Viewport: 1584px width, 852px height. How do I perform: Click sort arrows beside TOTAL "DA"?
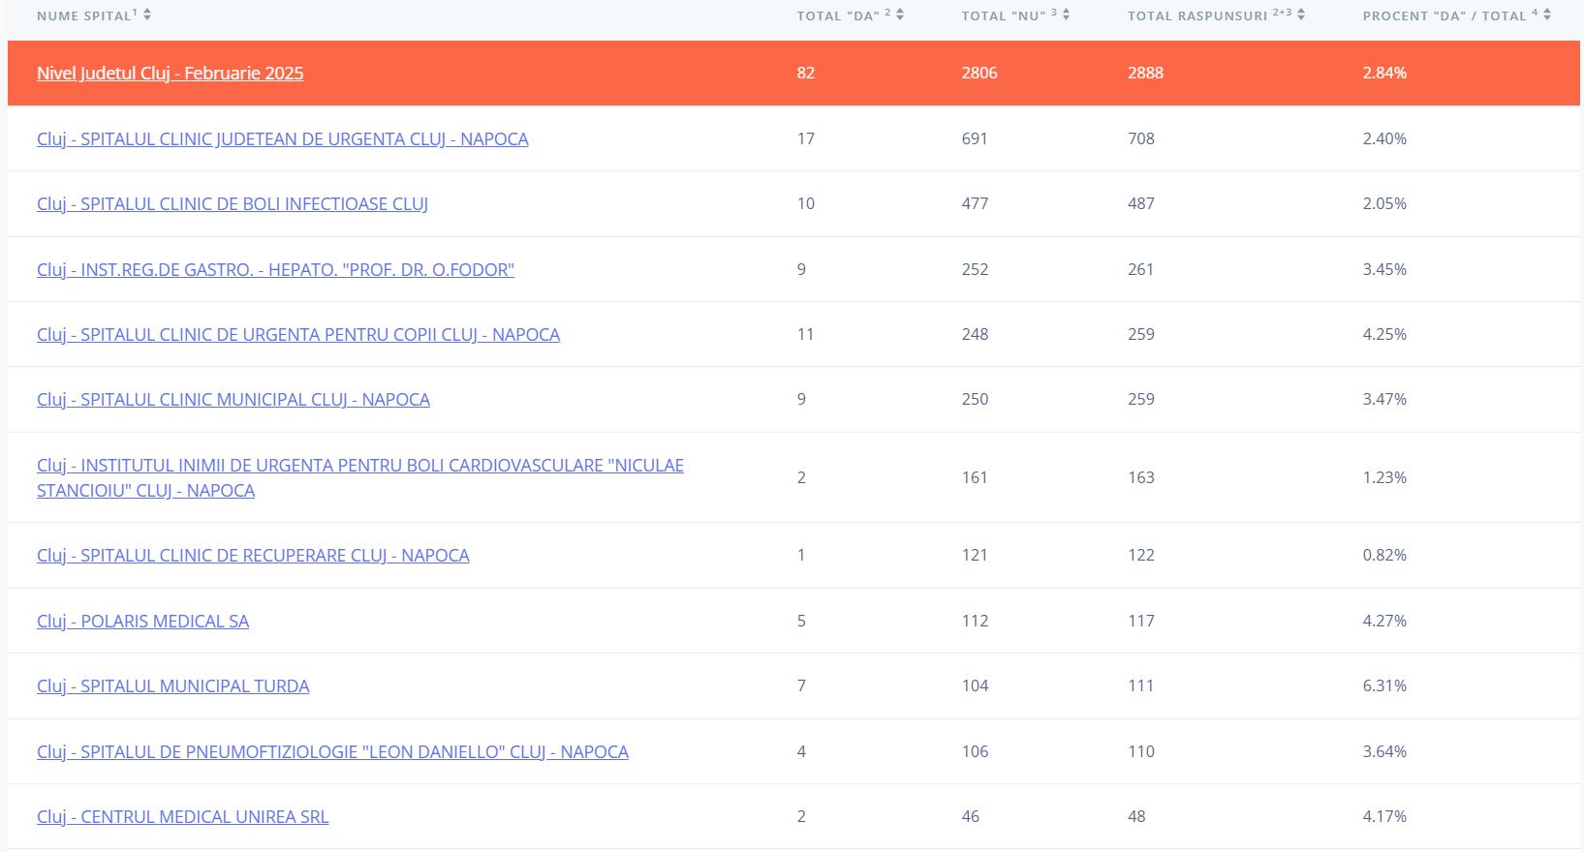(x=900, y=15)
